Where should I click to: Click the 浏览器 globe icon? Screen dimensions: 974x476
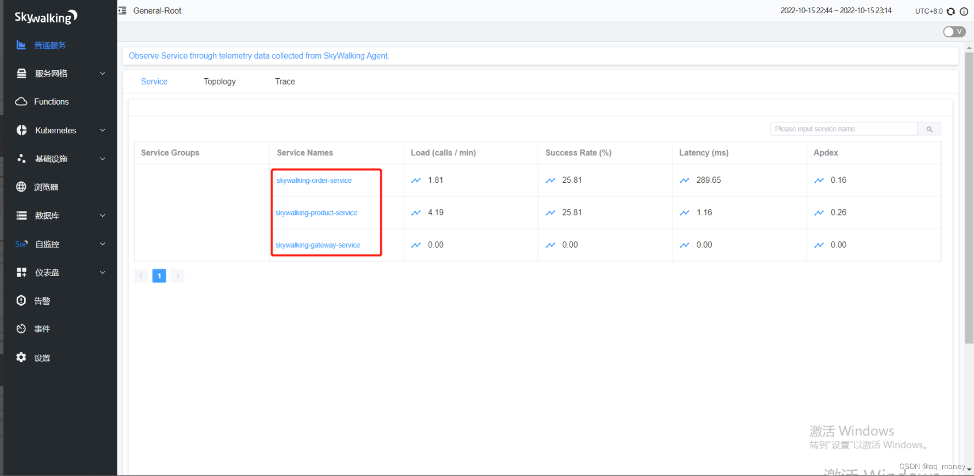tap(21, 187)
